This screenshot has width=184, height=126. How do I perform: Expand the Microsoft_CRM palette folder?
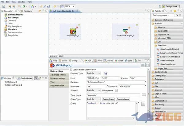[168, 38]
